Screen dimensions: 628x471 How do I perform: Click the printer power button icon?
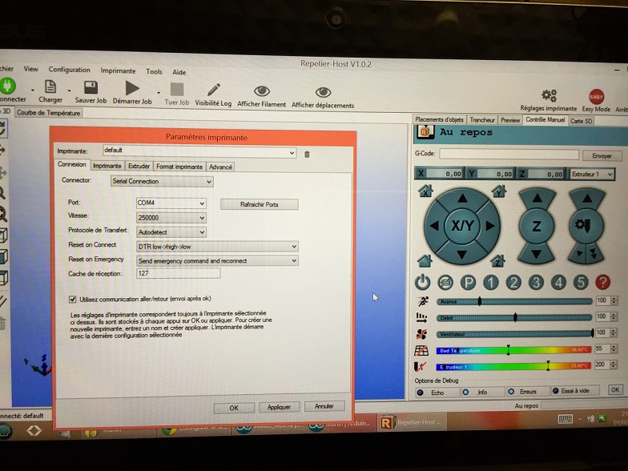(x=423, y=282)
